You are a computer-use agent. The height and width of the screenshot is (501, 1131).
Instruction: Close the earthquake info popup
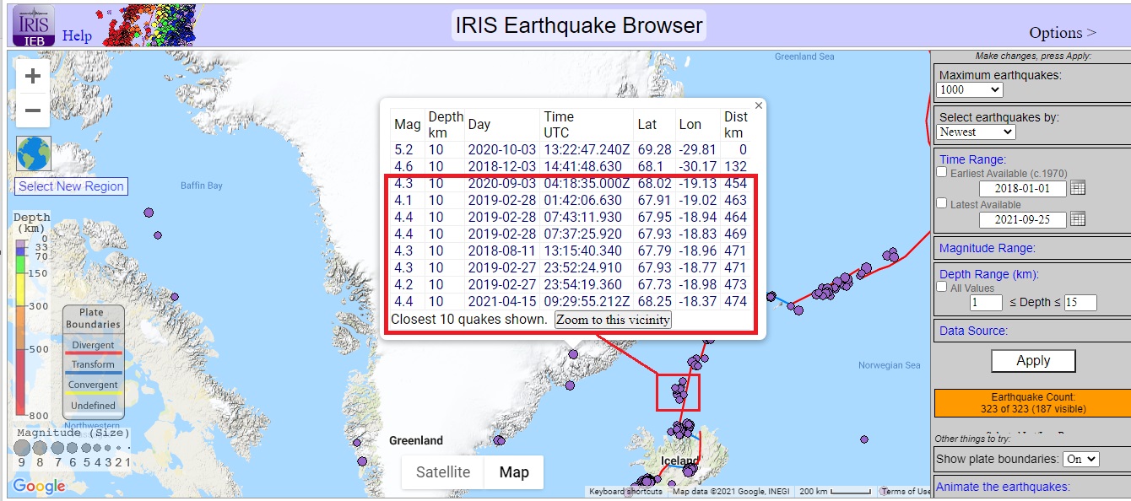pyautogui.click(x=758, y=105)
